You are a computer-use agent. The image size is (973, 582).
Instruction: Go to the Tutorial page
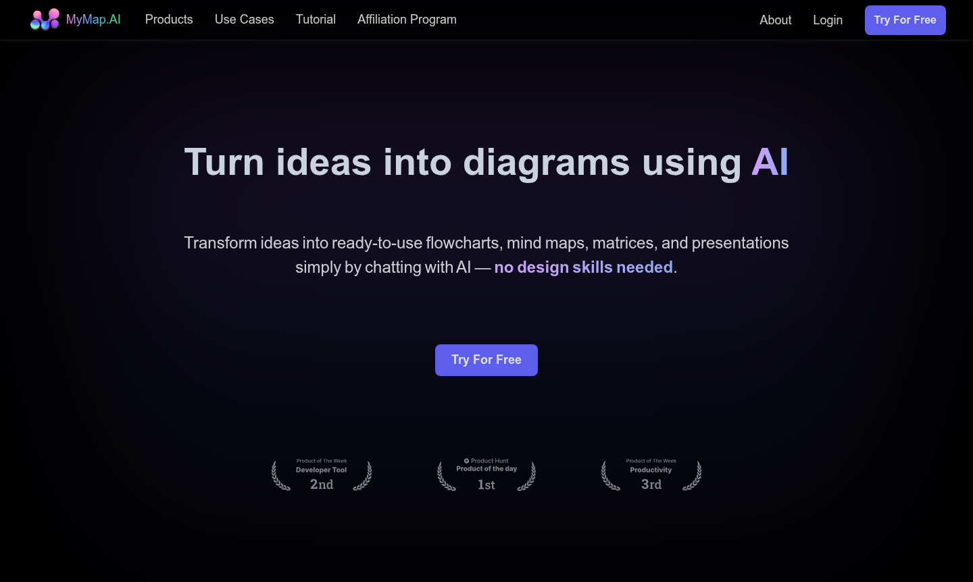[x=316, y=20]
